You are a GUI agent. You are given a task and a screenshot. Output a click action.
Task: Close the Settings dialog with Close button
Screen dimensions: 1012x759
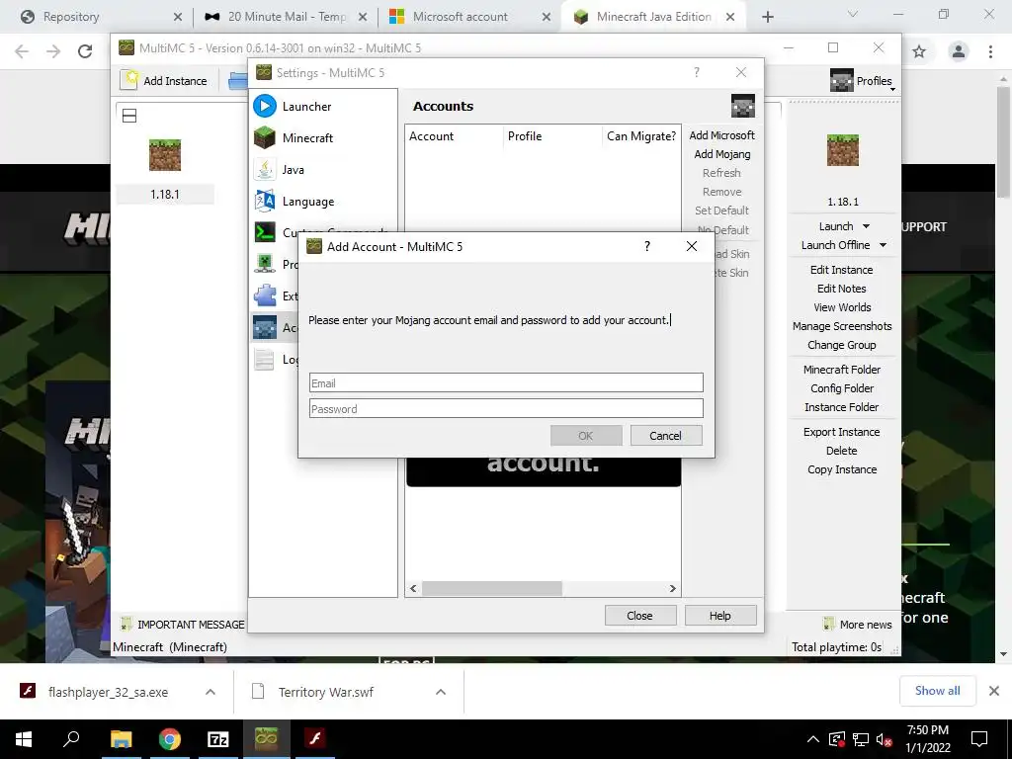tap(640, 616)
